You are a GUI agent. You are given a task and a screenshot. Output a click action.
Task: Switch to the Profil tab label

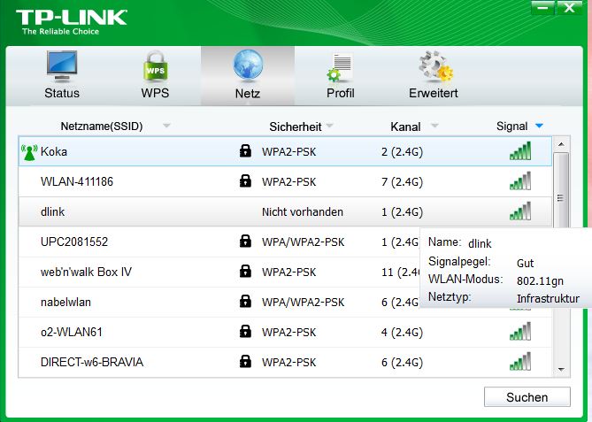pyautogui.click(x=340, y=93)
